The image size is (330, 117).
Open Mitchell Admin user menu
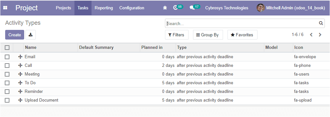click(x=291, y=8)
